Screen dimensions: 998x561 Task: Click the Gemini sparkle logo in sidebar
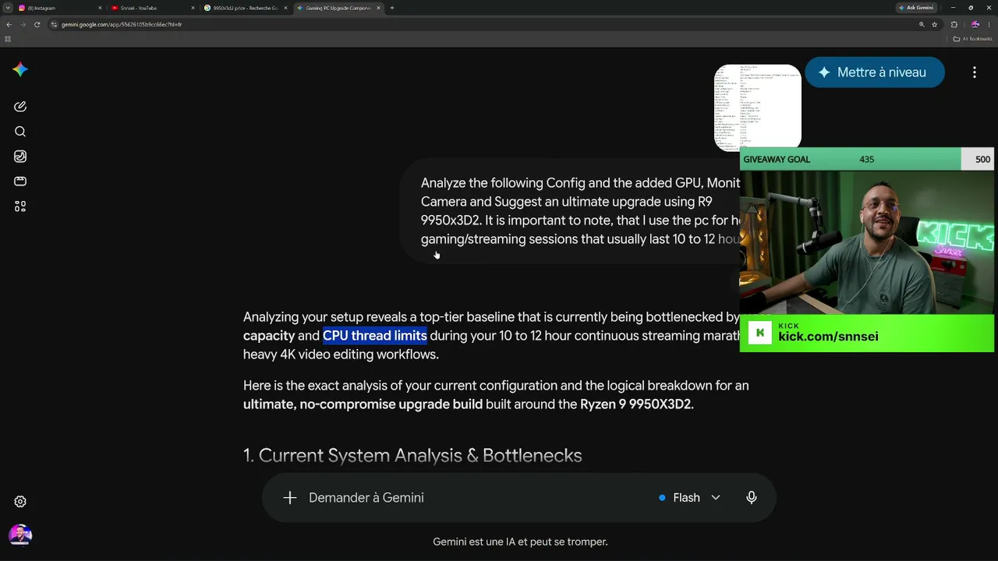(x=20, y=70)
